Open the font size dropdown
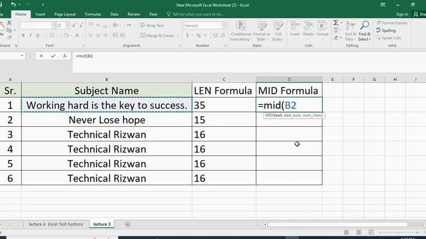The width and height of the screenshot is (426, 239). [67, 25]
